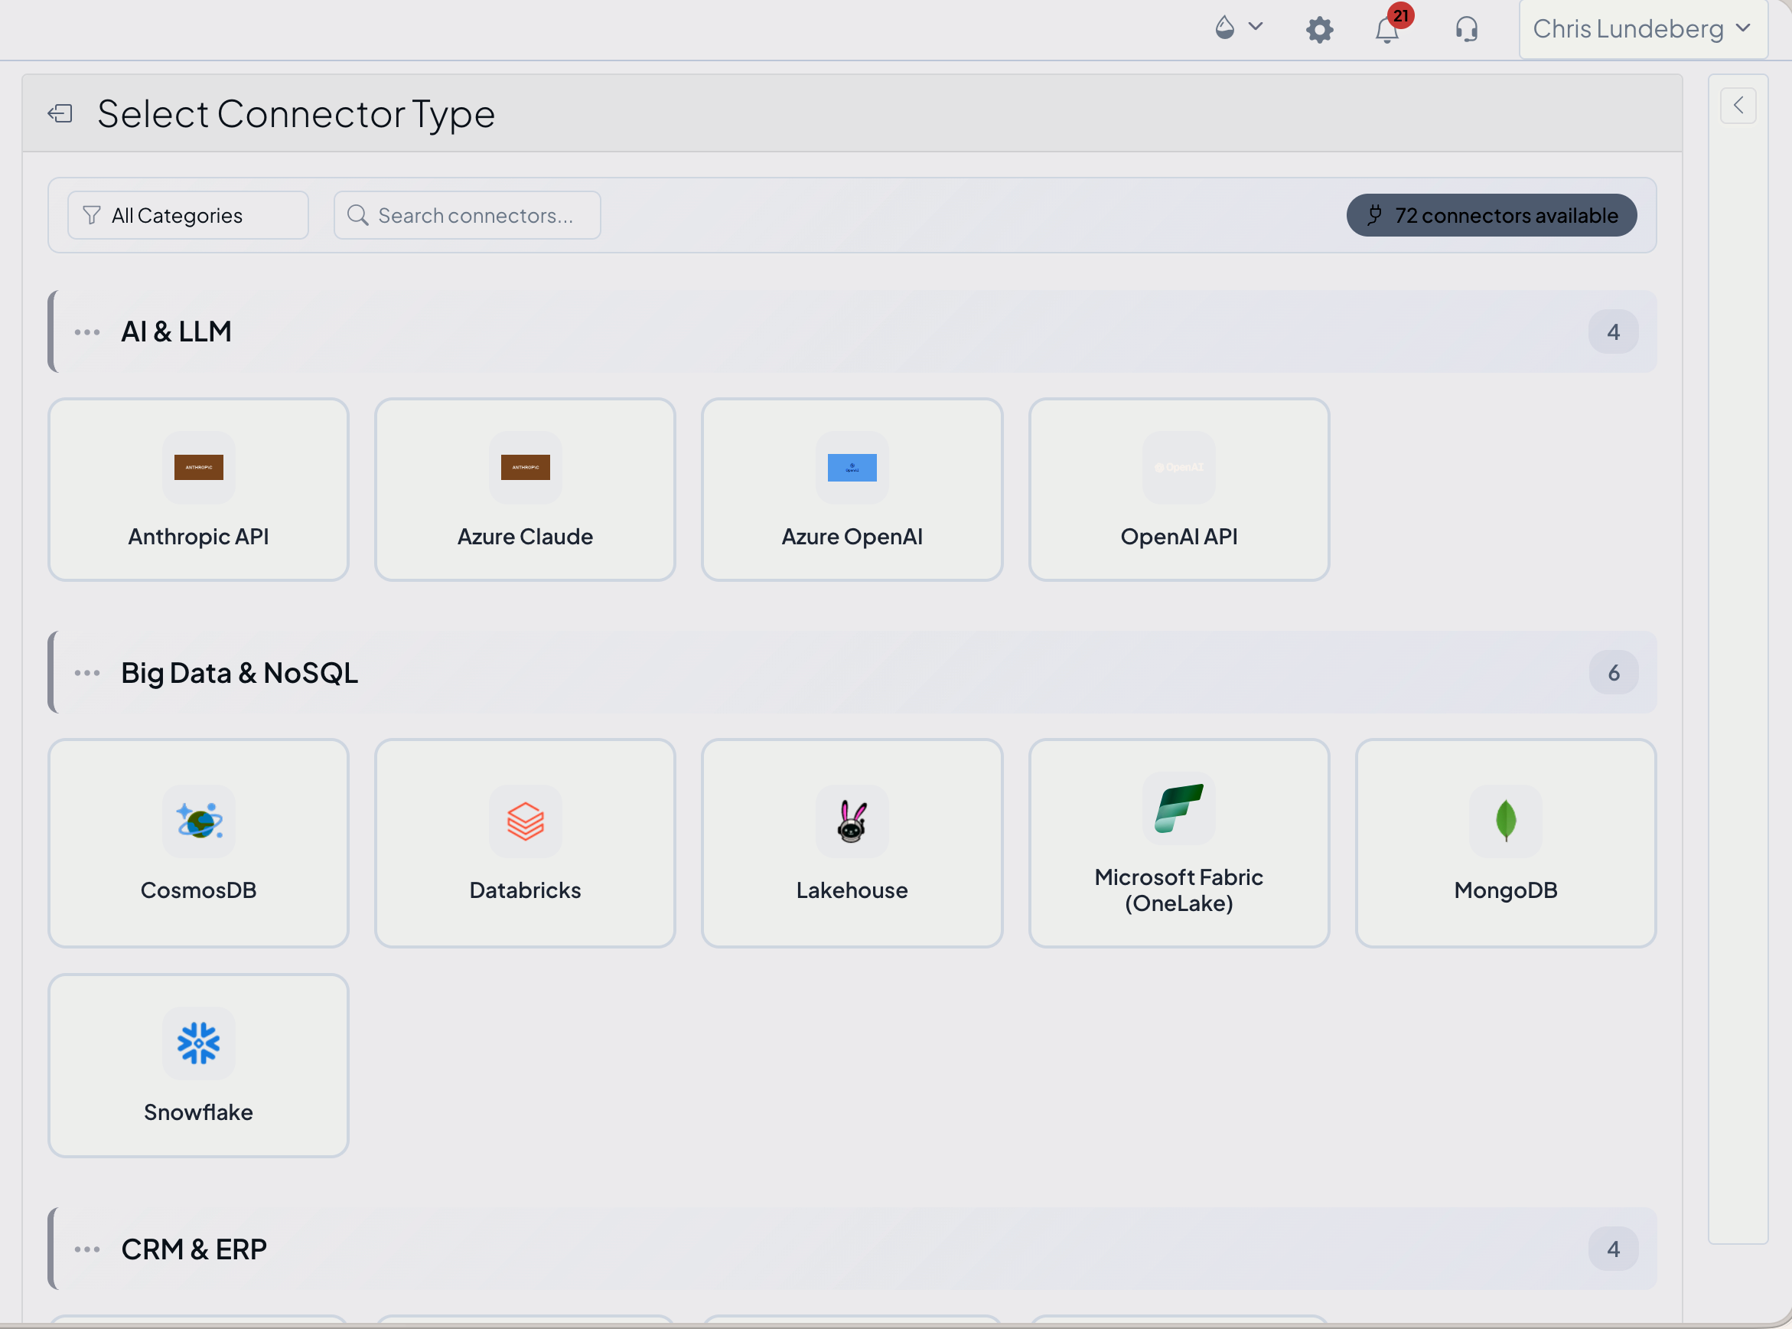This screenshot has height=1329, width=1792.
Task: Focus the Search connectors field
Action: 467,215
